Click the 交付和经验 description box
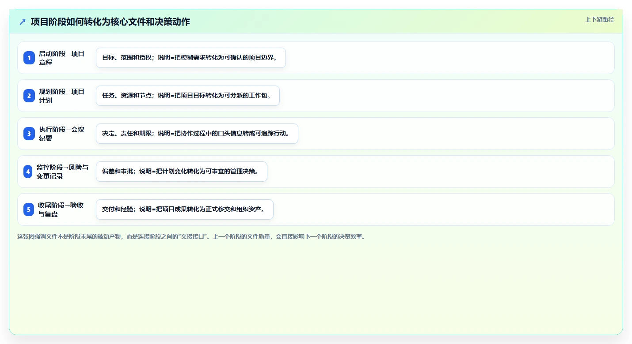Screen dimensions: 632x344 185,209
